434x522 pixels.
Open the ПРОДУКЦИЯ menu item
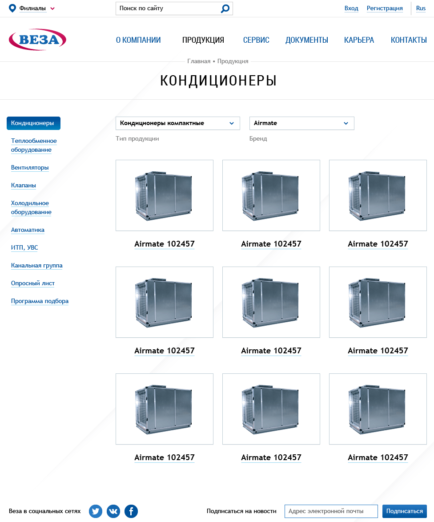(203, 40)
